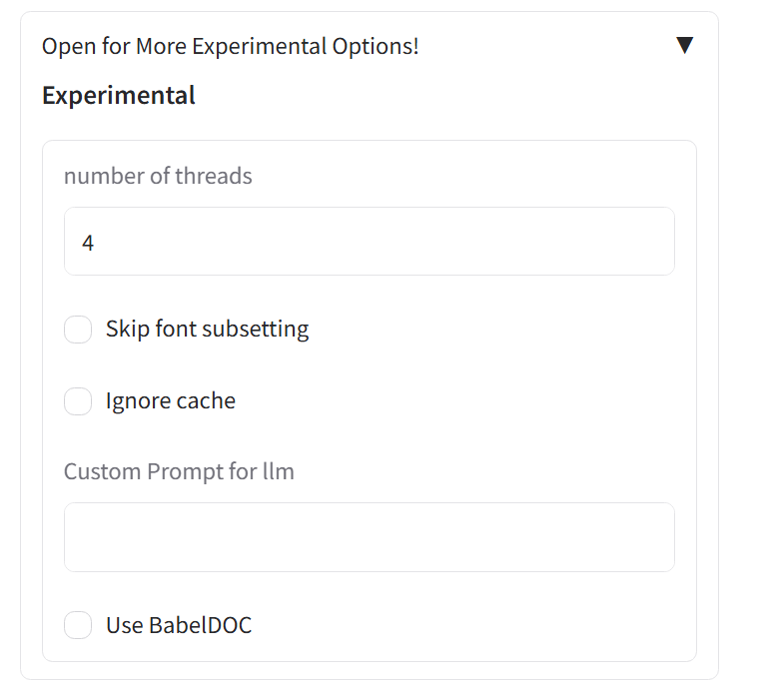Focus the number of threads input field

coord(369,242)
